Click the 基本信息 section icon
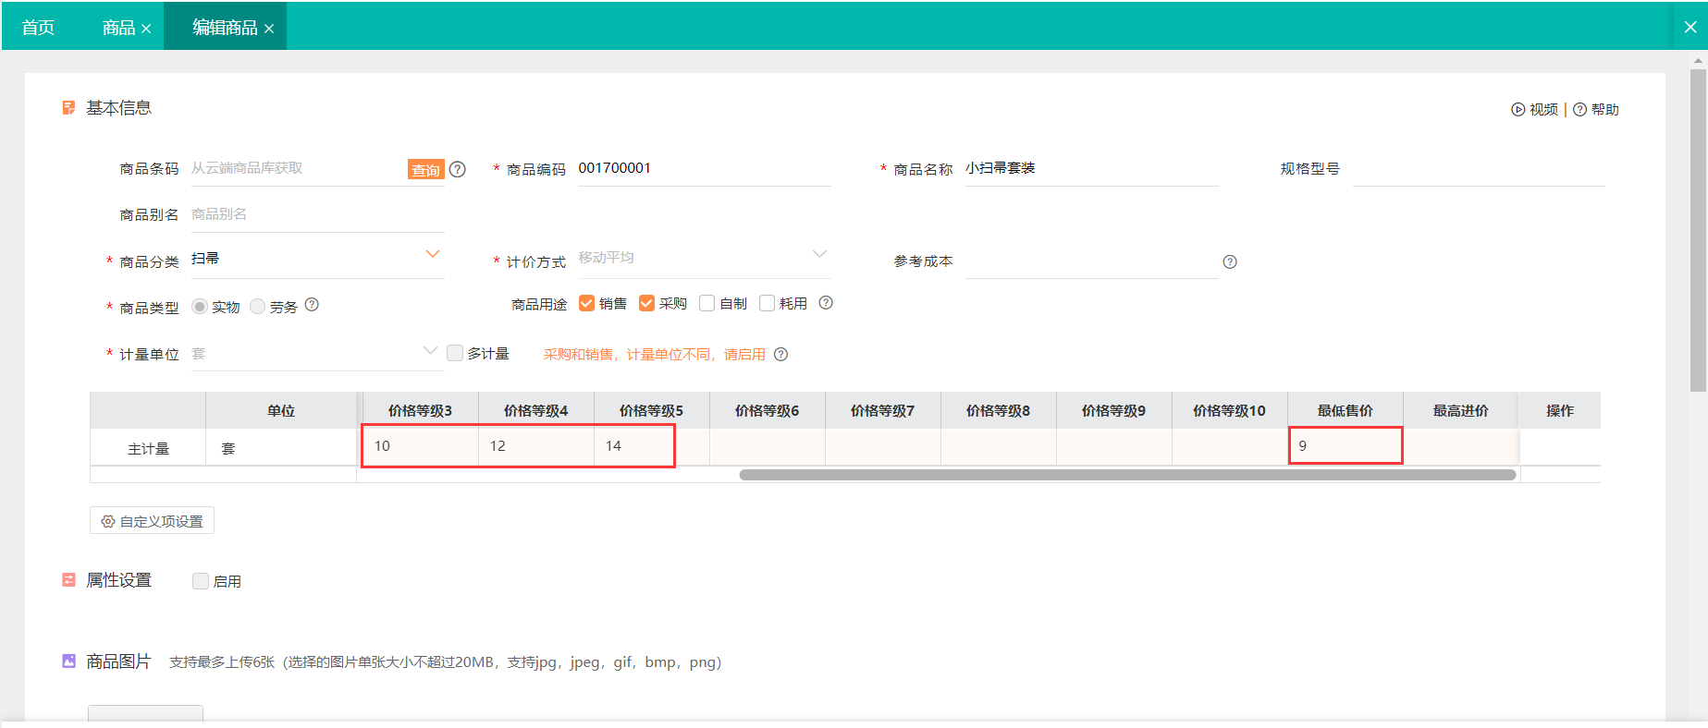This screenshot has height=728, width=1708. pos(68,108)
